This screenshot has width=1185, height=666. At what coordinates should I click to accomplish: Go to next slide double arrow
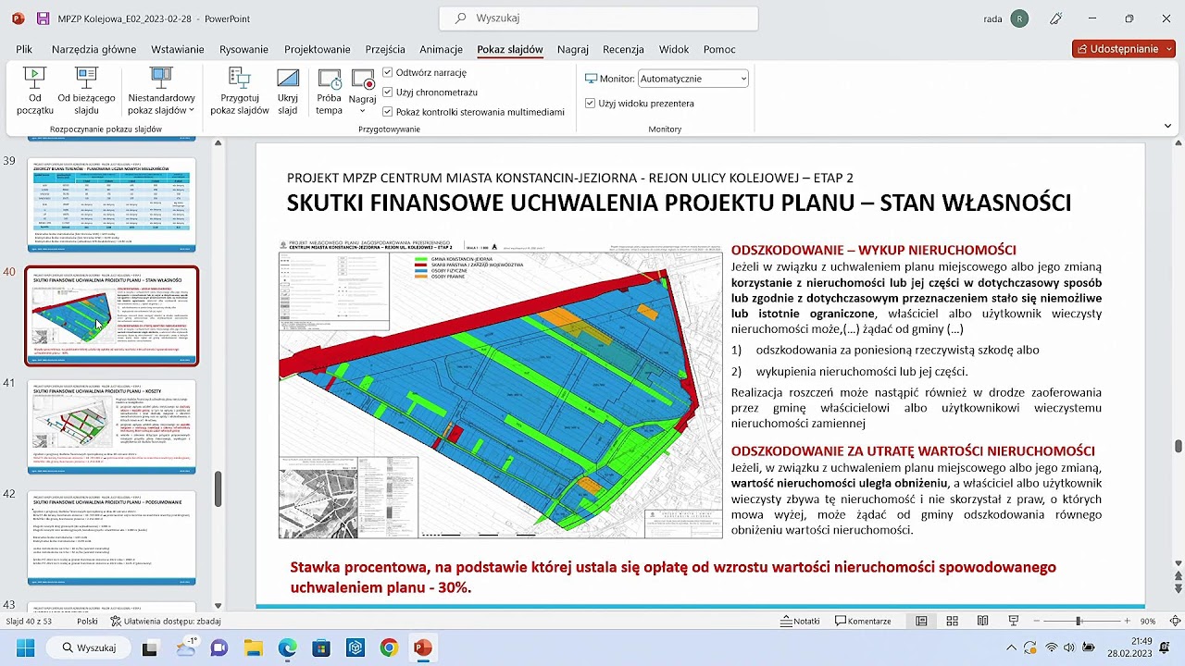[x=1178, y=590]
